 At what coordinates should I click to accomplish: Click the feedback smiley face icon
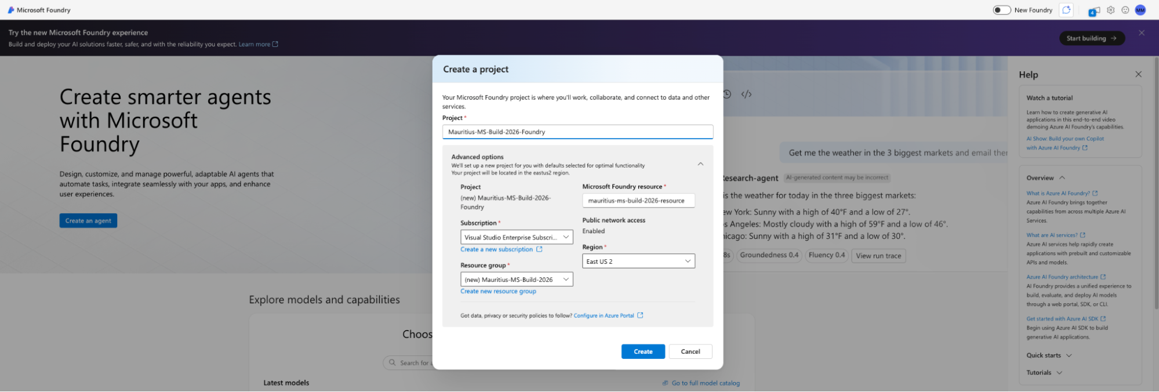1125,10
